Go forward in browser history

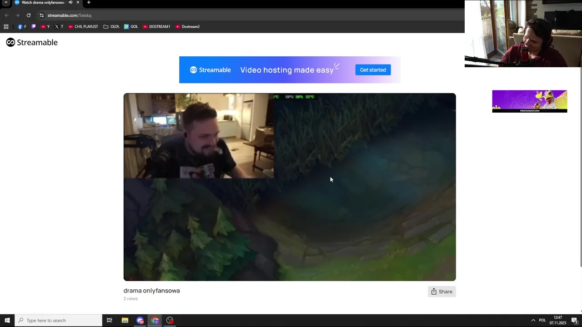(18, 15)
